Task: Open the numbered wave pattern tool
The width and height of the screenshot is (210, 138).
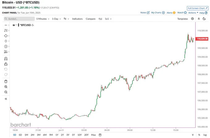Action: (6, 47)
